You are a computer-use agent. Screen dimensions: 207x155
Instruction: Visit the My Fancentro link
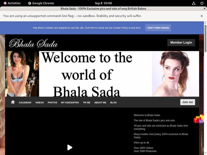coord(70,103)
